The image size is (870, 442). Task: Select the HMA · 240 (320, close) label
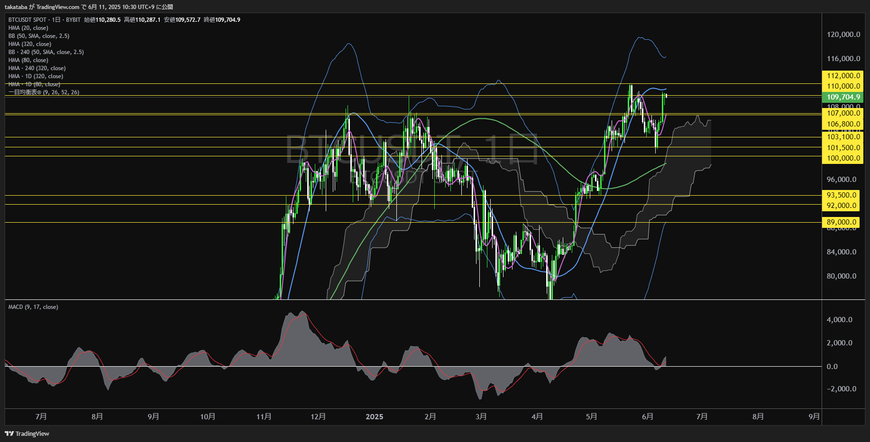(x=37, y=68)
